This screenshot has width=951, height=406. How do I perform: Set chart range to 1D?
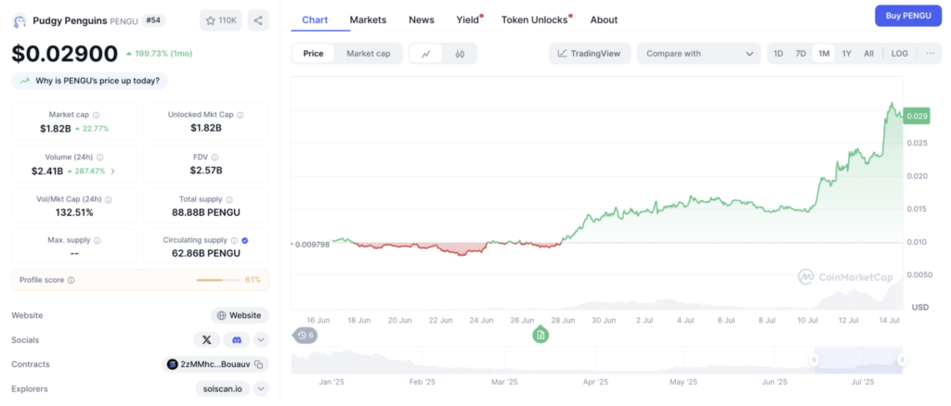pos(778,53)
